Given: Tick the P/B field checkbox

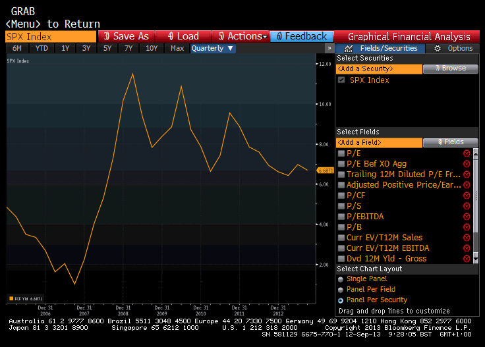Looking at the screenshot, I should point(341,227).
